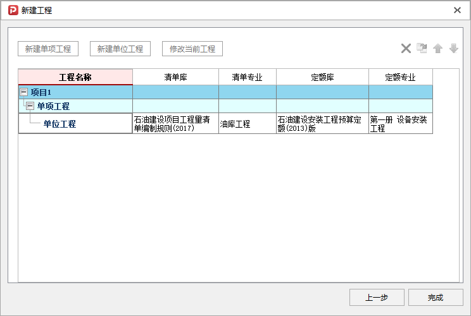Click the delete X icon in toolbar

(406, 49)
